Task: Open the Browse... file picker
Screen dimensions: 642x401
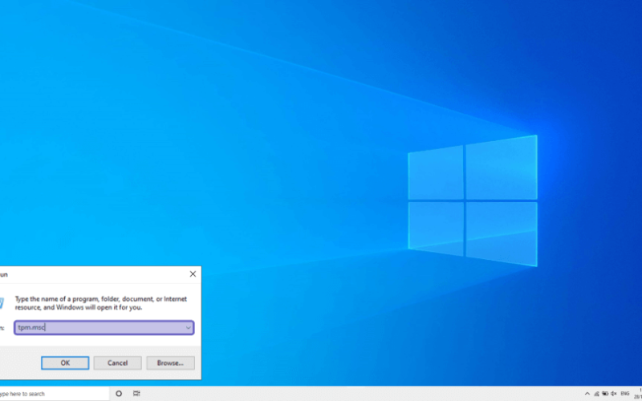Action: pos(170,363)
